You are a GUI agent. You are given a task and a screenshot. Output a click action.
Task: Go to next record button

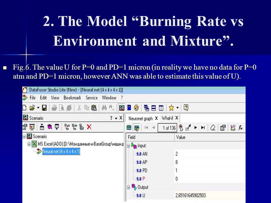click(196, 128)
